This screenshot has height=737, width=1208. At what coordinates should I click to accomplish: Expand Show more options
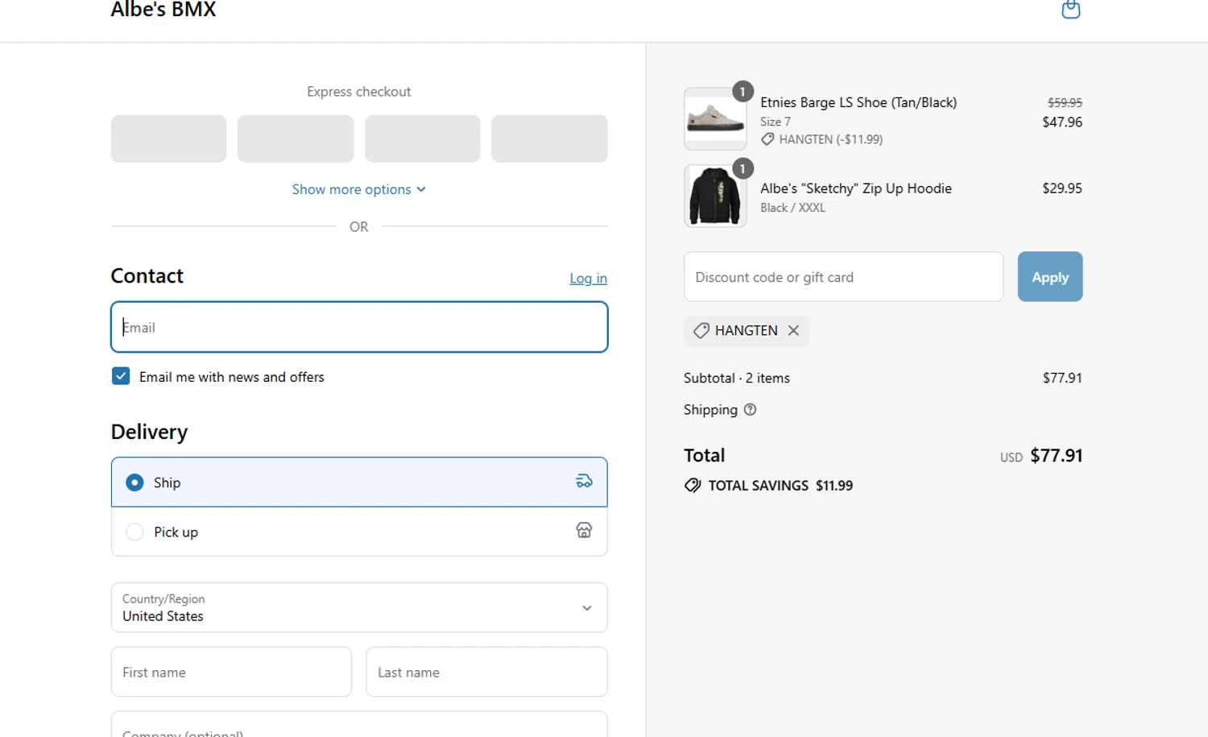[359, 189]
